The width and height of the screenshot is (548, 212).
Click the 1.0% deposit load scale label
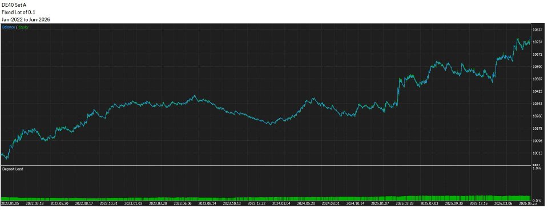click(537, 168)
